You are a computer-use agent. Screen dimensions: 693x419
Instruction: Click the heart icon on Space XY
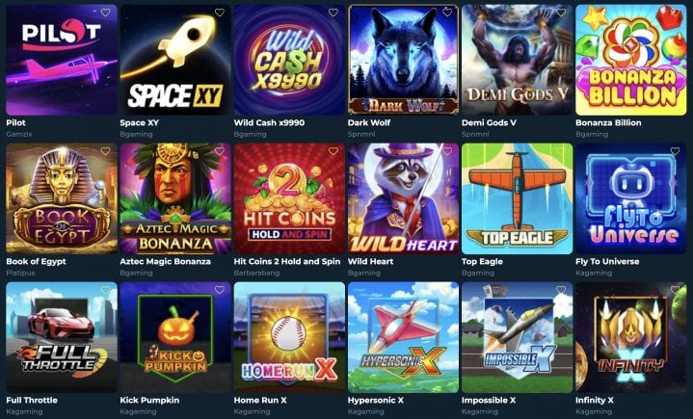click(219, 13)
